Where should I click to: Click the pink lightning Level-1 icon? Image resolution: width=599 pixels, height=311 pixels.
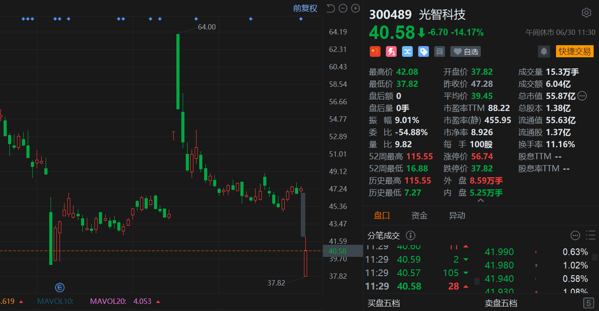tap(391, 51)
